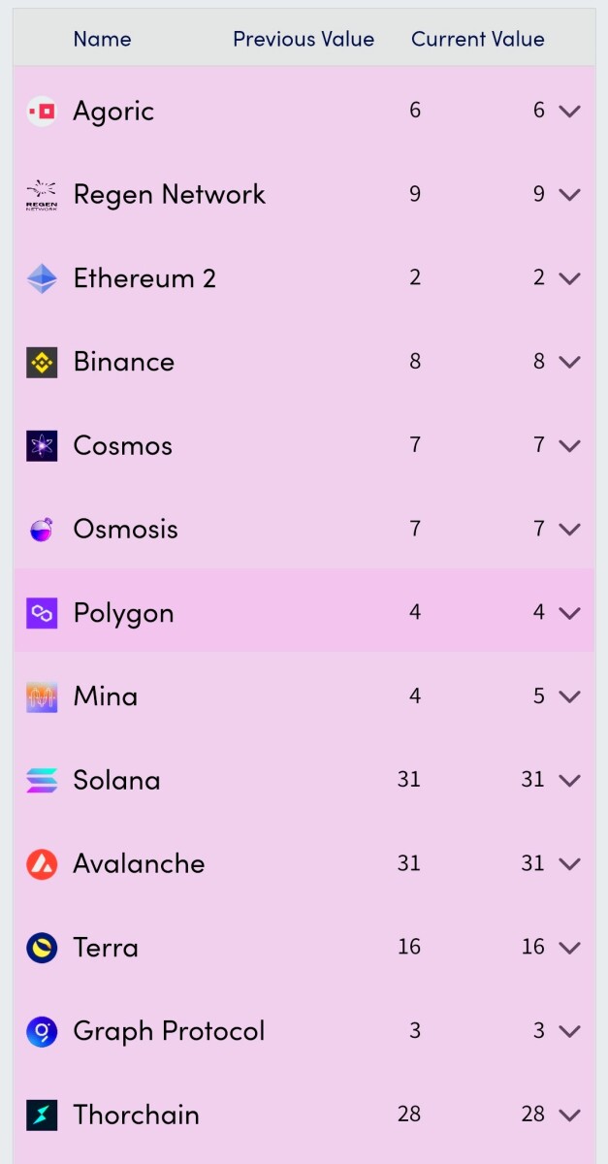
Task: Select the Cosmos atom icon
Action: click(x=42, y=446)
